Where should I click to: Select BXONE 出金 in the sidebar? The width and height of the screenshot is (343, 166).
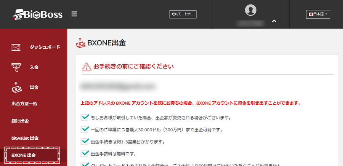click(24, 155)
